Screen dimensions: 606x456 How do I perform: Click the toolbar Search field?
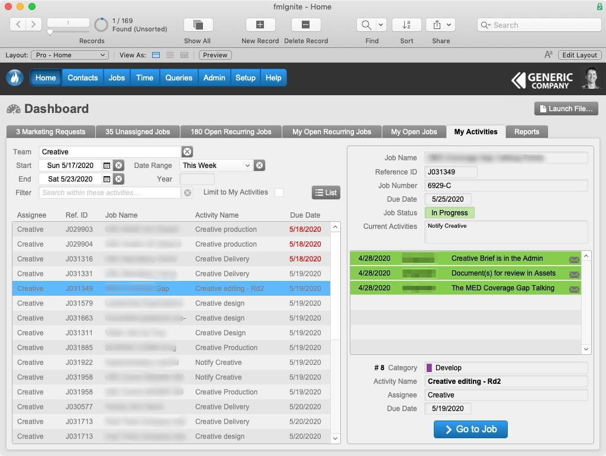click(x=539, y=25)
